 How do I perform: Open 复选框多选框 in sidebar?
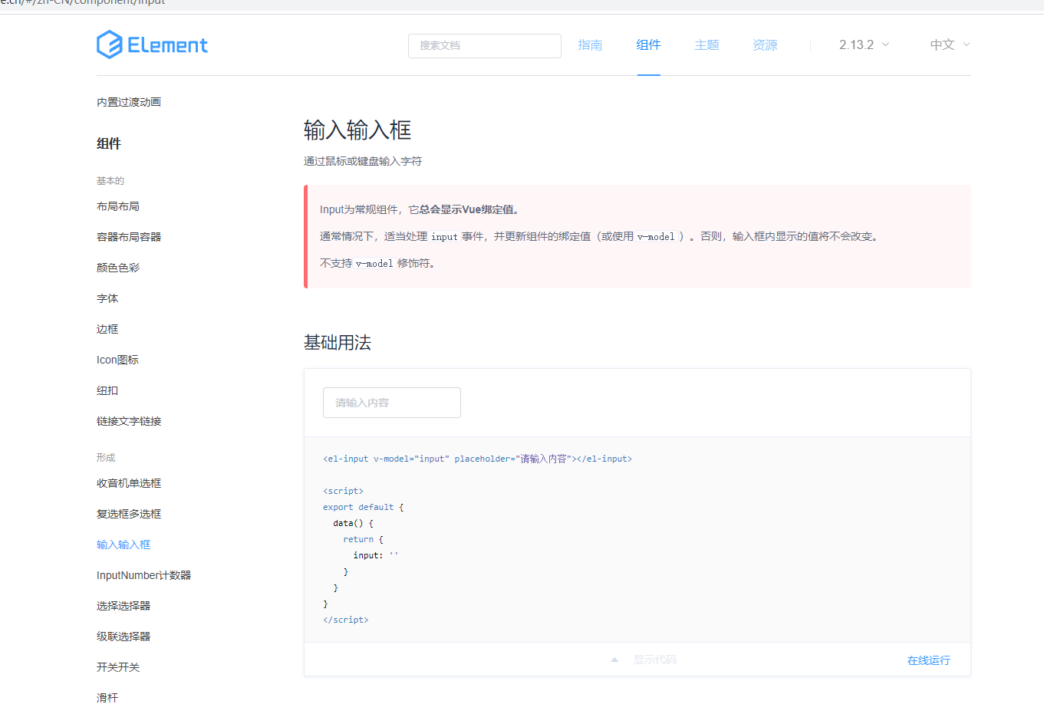coord(129,514)
